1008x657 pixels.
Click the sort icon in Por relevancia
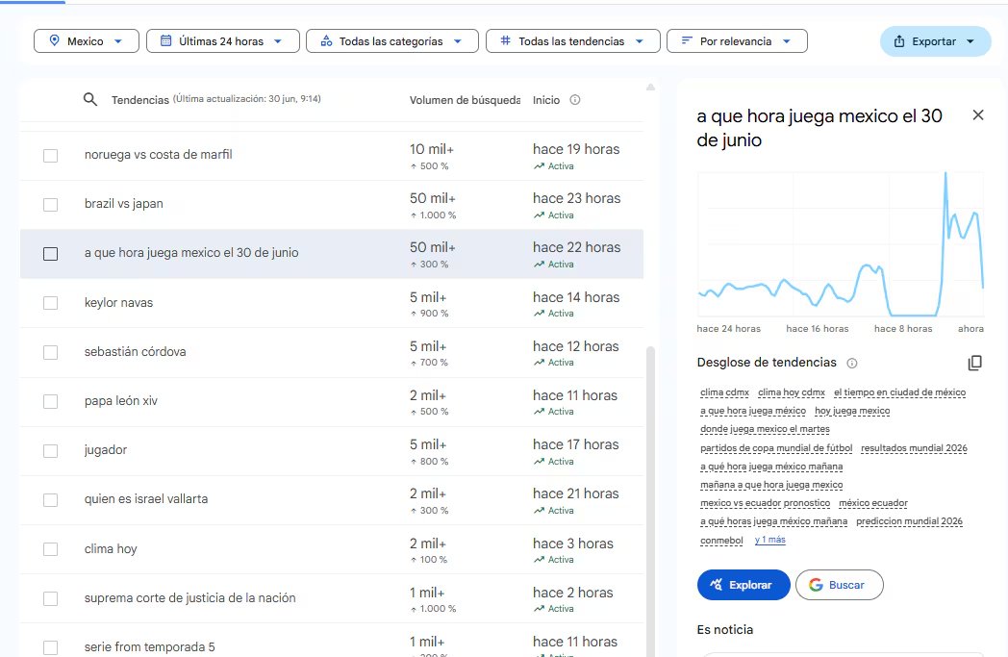tap(687, 40)
